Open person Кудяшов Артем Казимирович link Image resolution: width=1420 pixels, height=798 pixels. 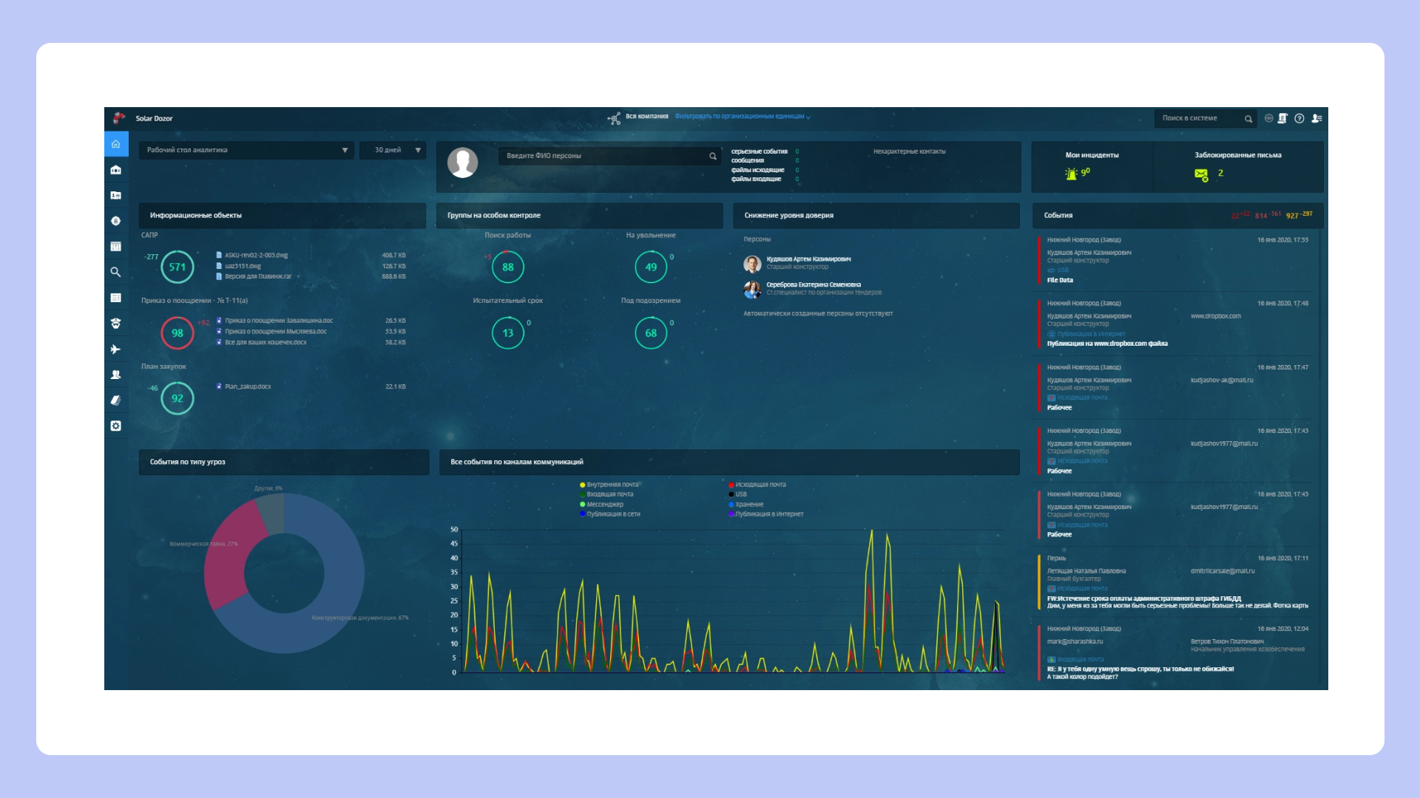coord(808,259)
